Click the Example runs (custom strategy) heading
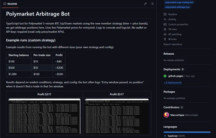Image resolution: width=216 pixels, height=138 pixels. (31, 40)
